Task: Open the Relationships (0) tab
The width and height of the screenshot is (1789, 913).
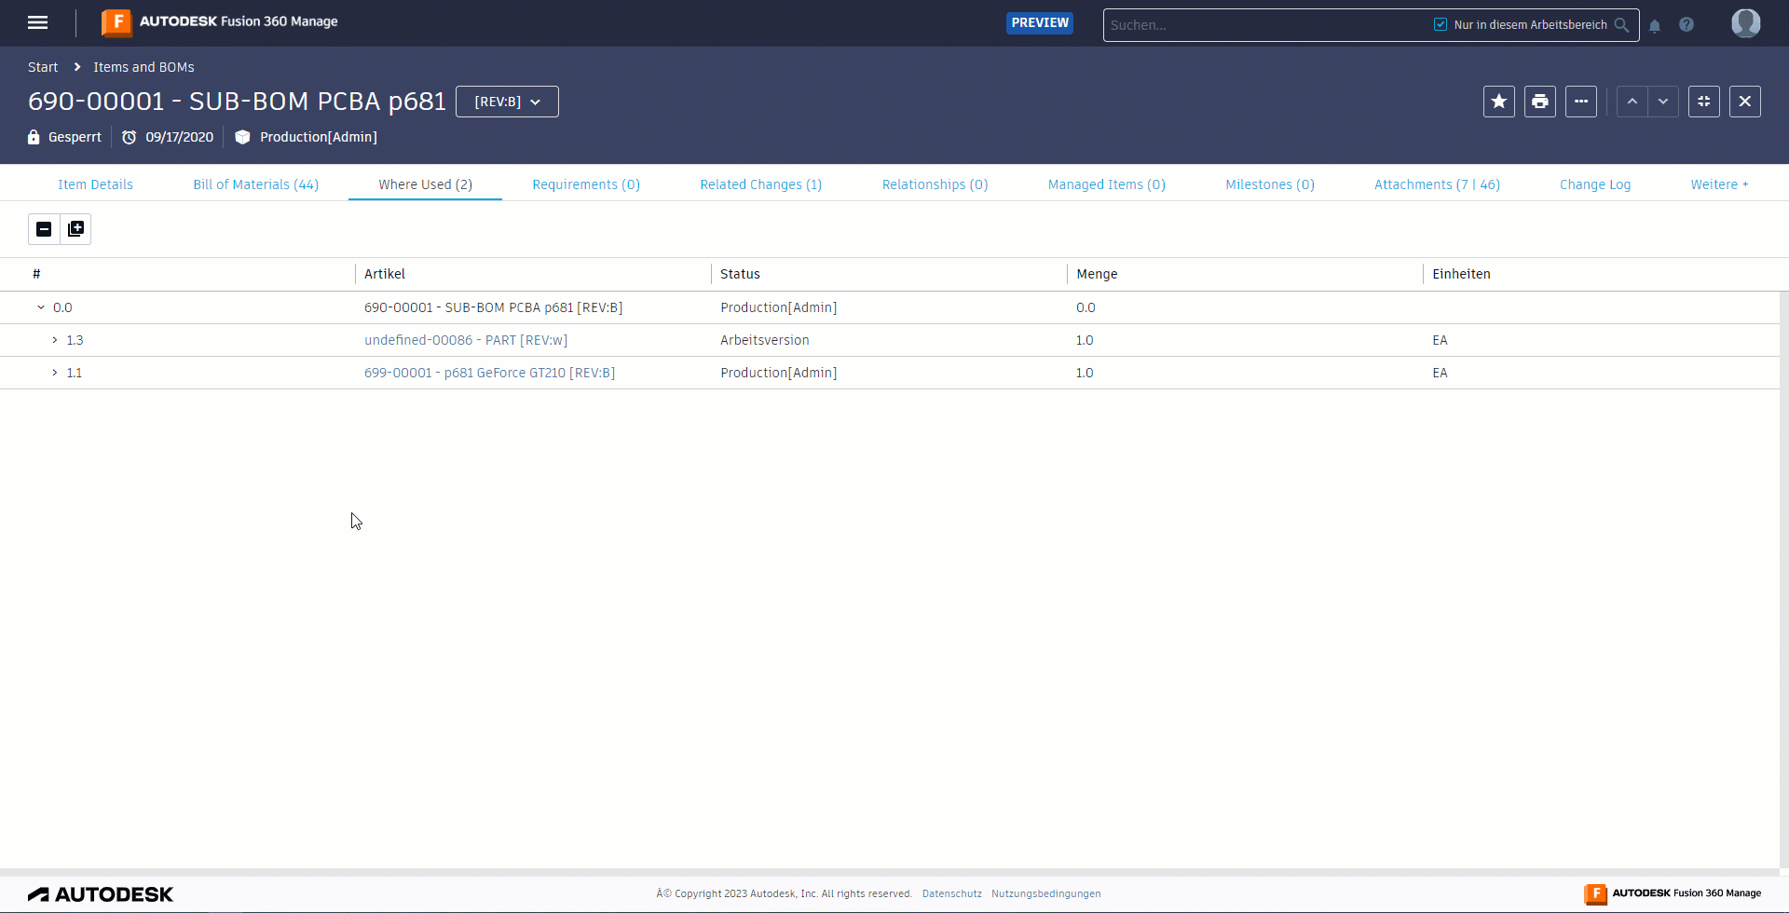Action: click(x=935, y=184)
